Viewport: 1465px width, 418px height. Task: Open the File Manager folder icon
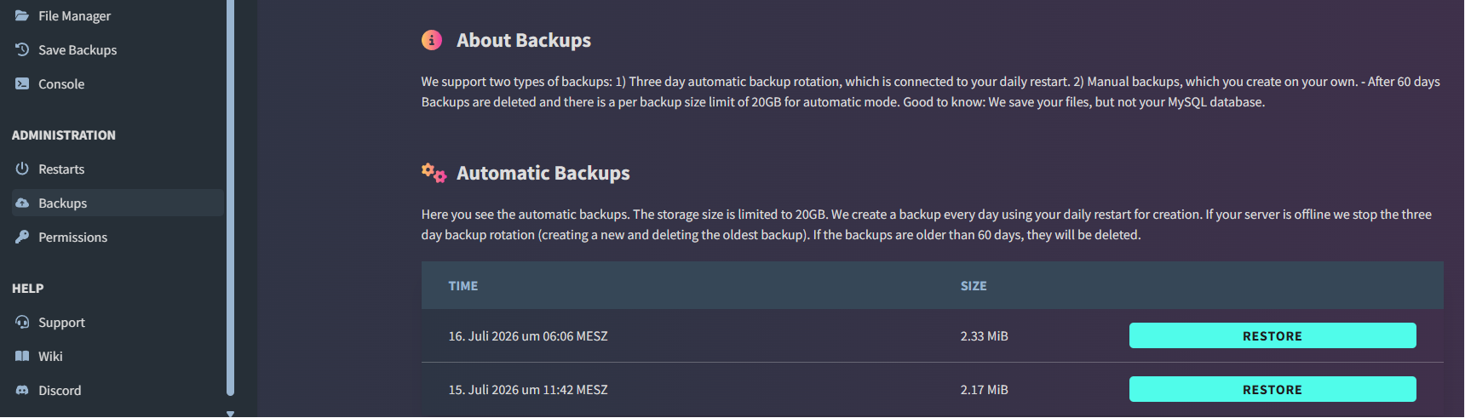[22, 15]
